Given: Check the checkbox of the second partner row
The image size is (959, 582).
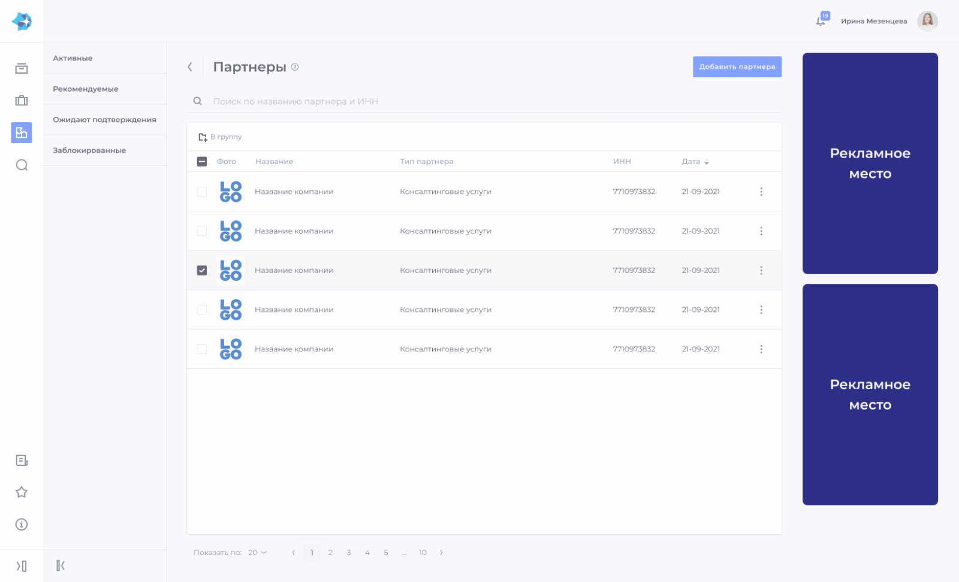Looking at the screenshot, I should point(202,231).
